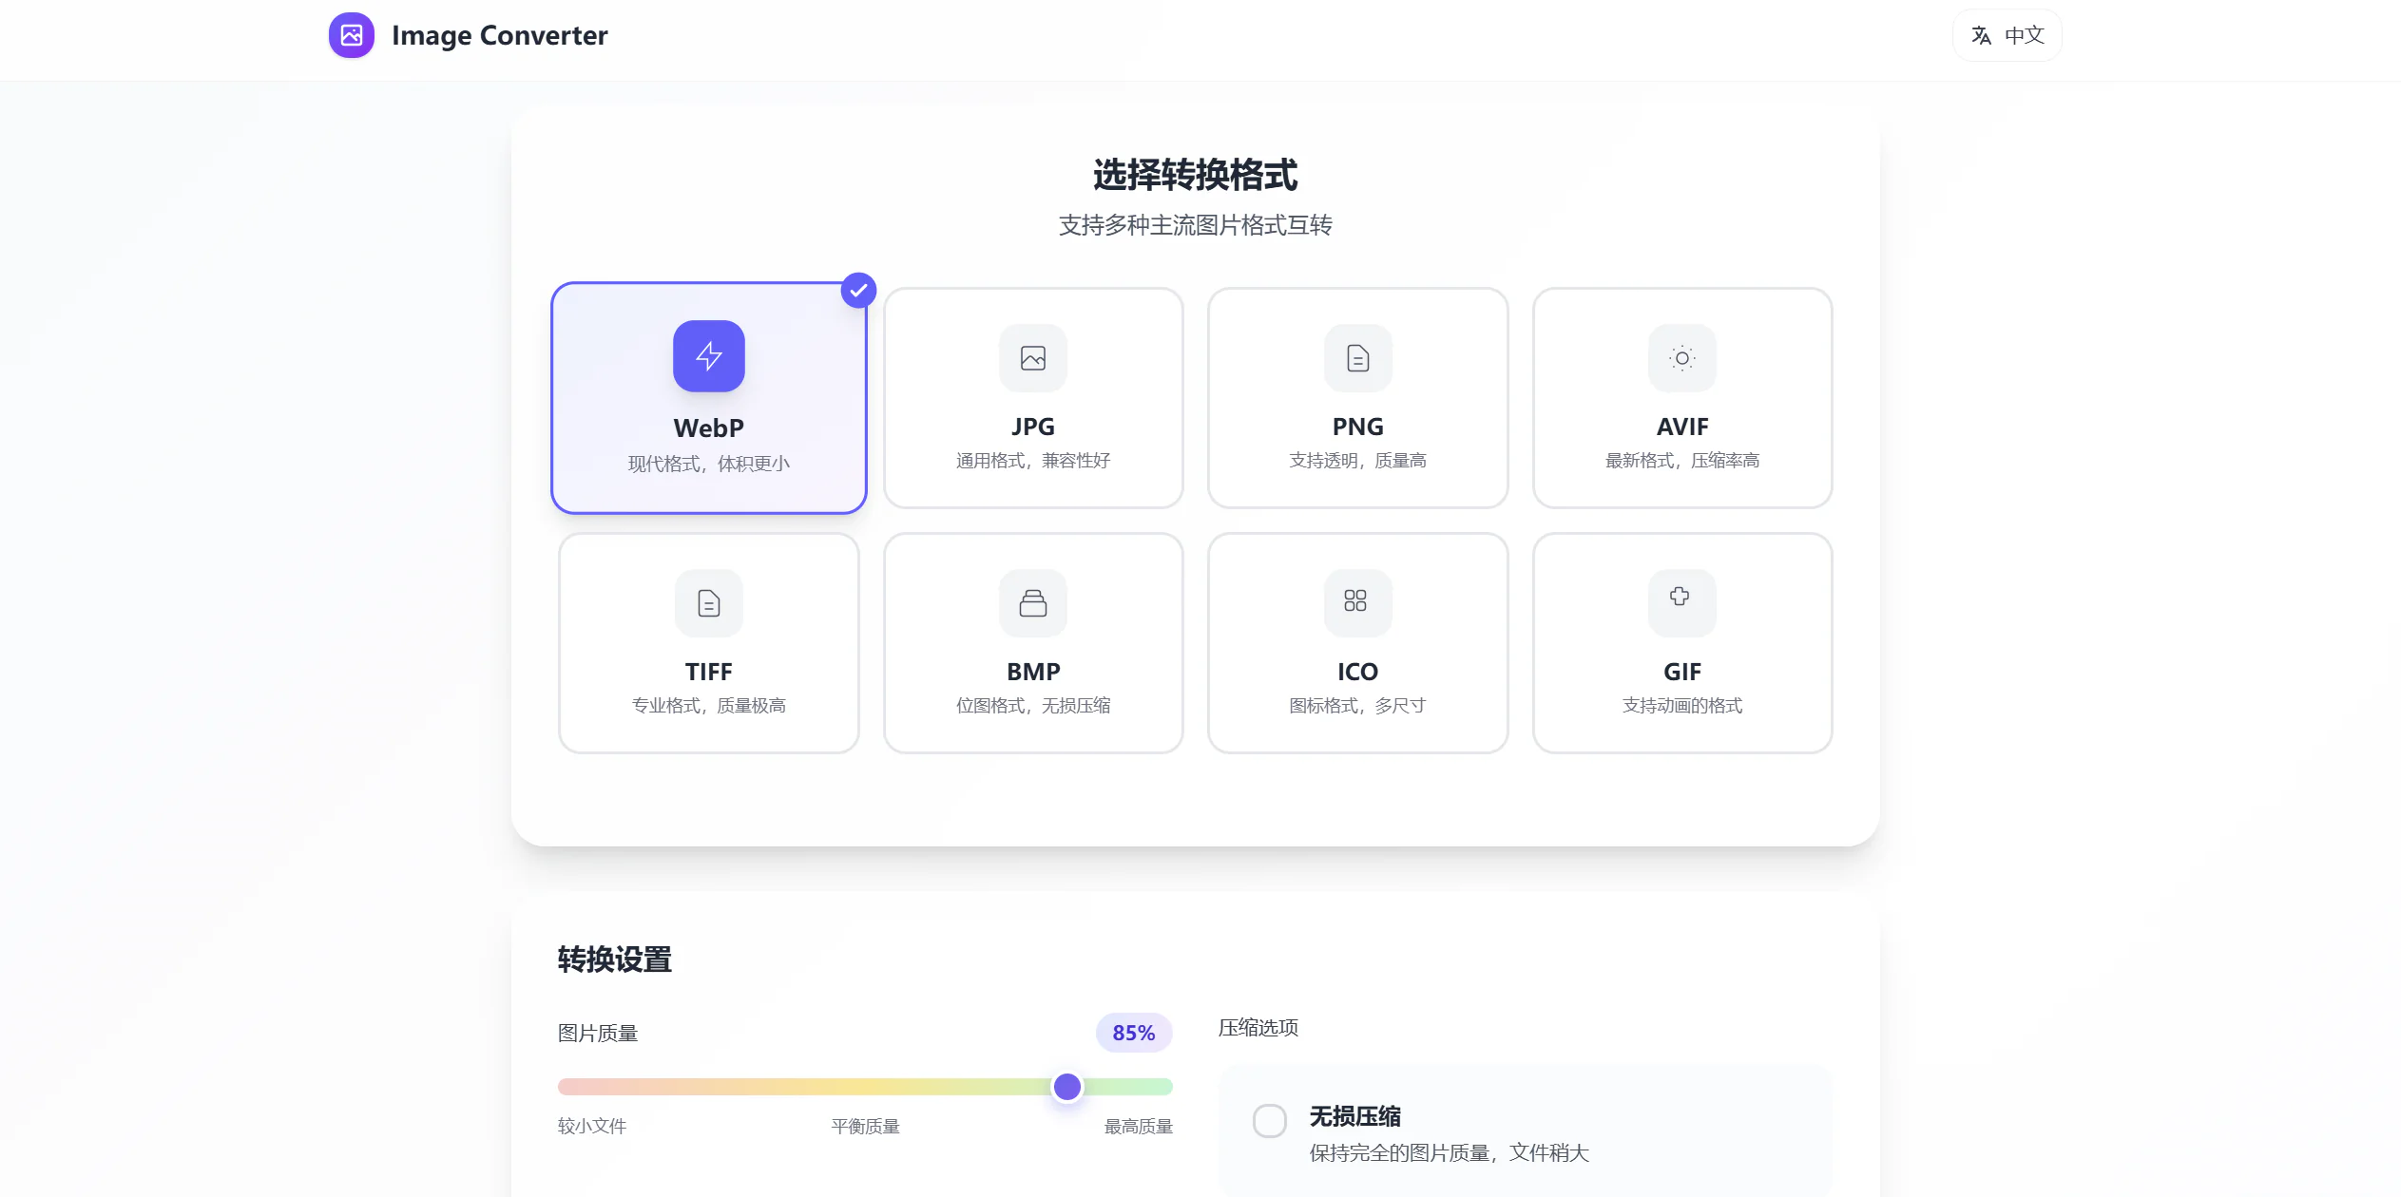
Task: Choose the GIF puzzle icon
Action: point(1680,598)
